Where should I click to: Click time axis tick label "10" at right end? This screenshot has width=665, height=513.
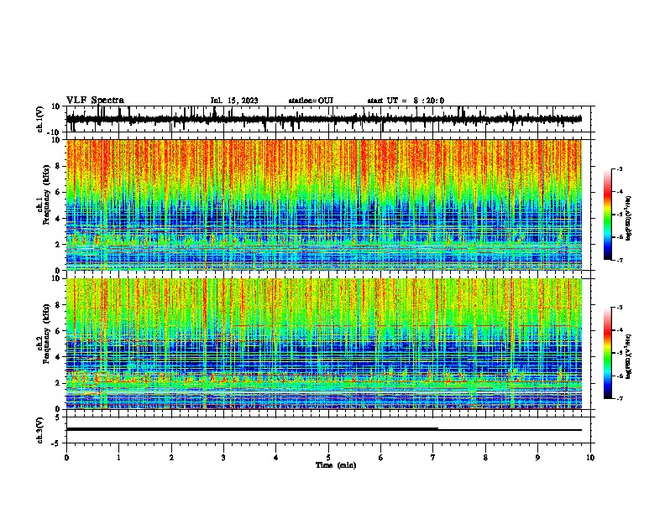point(590,458)
